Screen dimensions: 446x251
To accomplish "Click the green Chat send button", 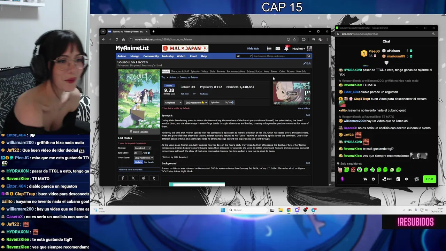I will (430, 179).
